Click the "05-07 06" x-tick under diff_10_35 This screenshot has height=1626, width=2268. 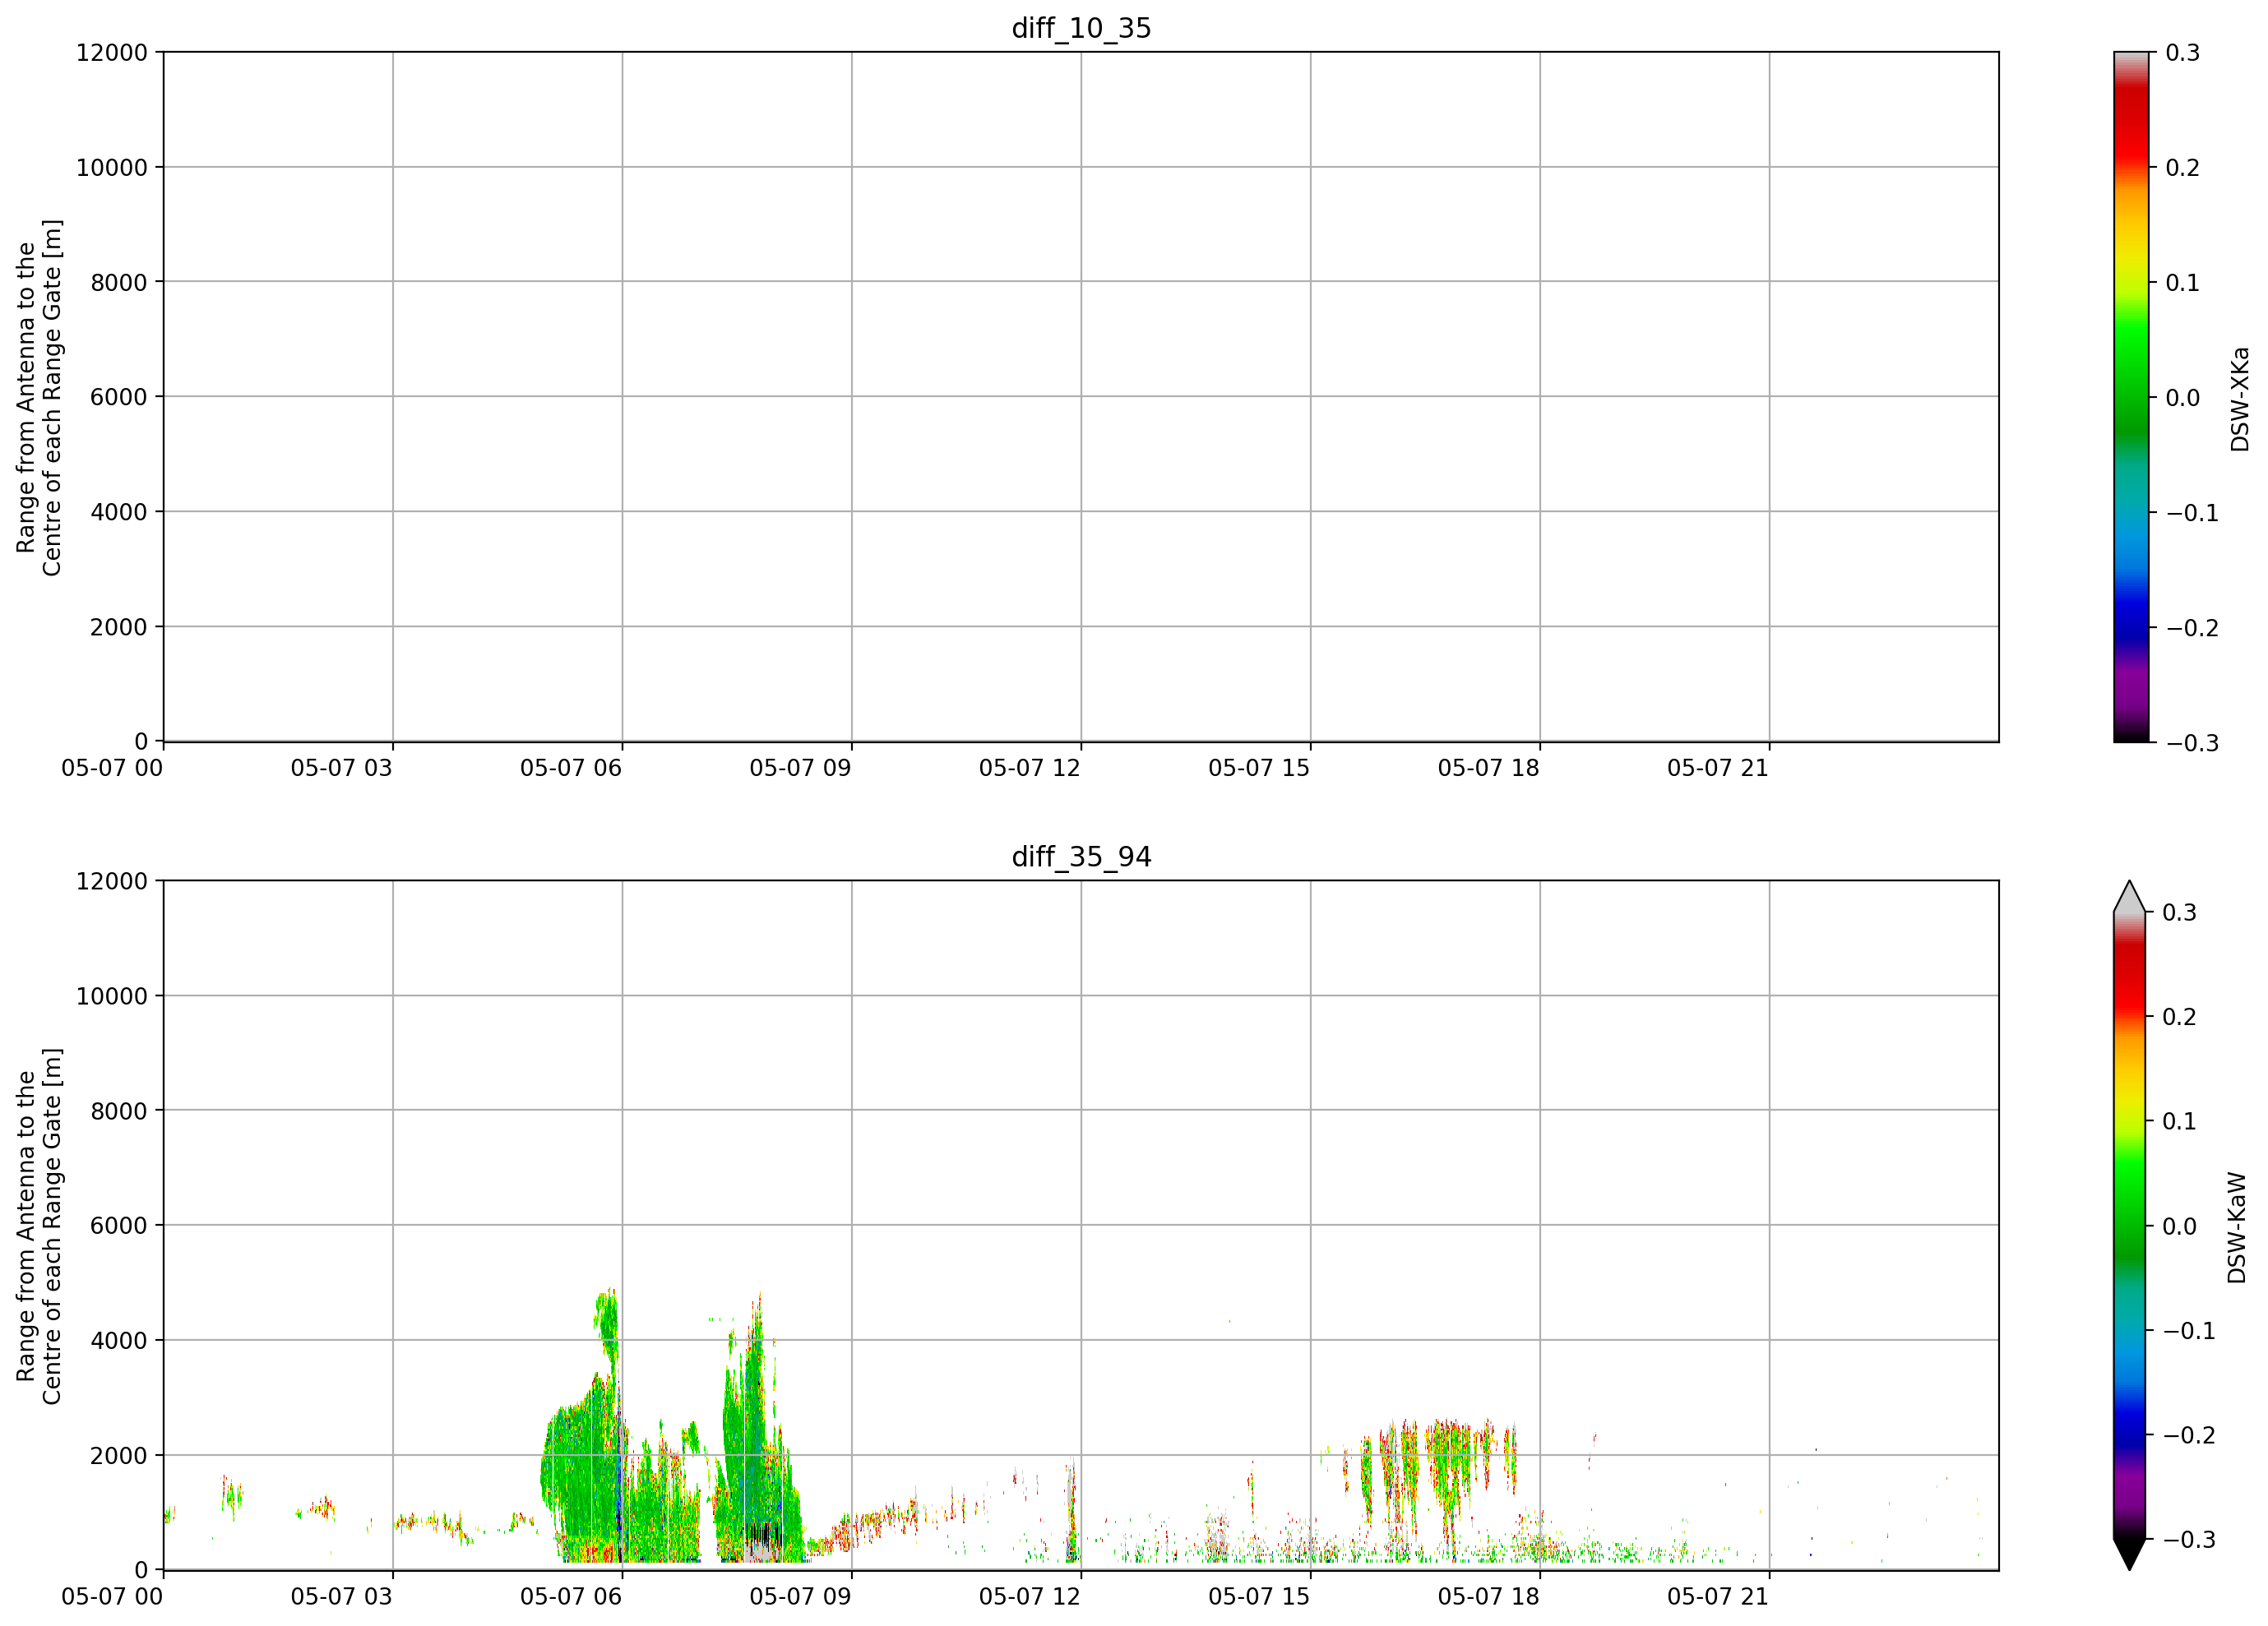pos(571,769)
